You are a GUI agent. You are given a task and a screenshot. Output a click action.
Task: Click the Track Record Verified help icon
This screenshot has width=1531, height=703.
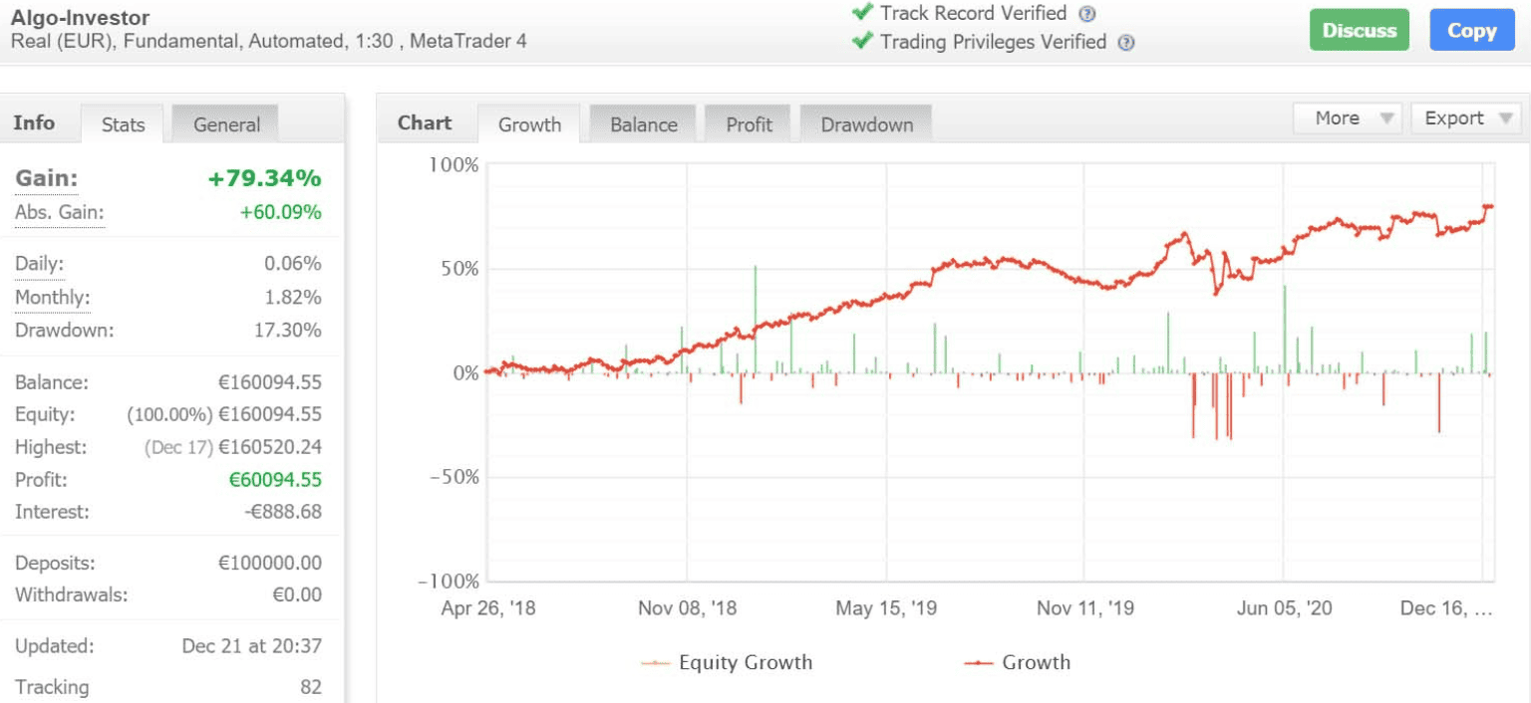1087,14
